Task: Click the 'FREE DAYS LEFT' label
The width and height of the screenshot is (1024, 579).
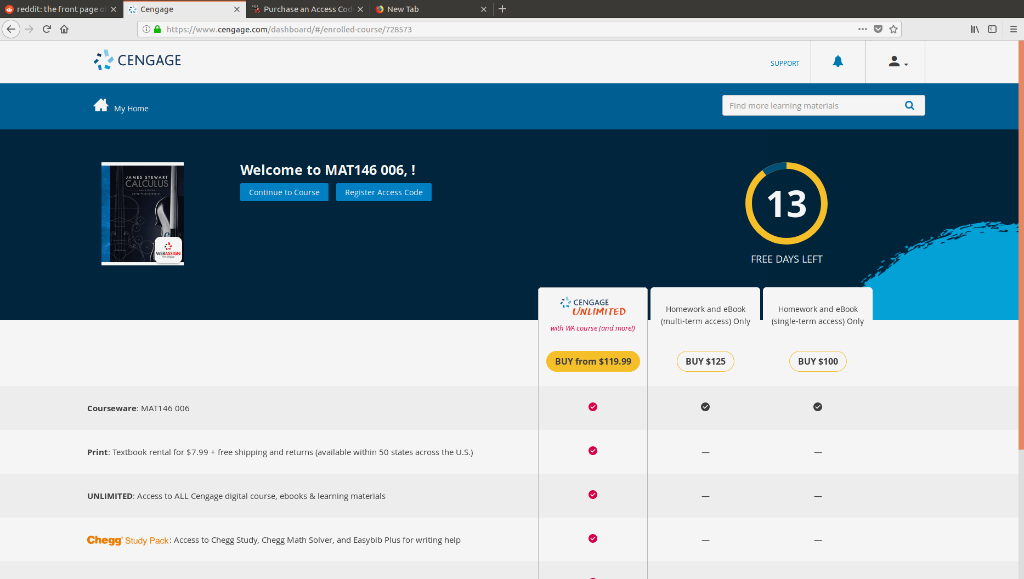Action: pyautogui.click(x=787, y=259)
